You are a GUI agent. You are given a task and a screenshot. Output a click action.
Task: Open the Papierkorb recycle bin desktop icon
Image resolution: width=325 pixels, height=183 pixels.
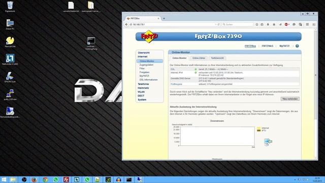[x=10, y=7]
